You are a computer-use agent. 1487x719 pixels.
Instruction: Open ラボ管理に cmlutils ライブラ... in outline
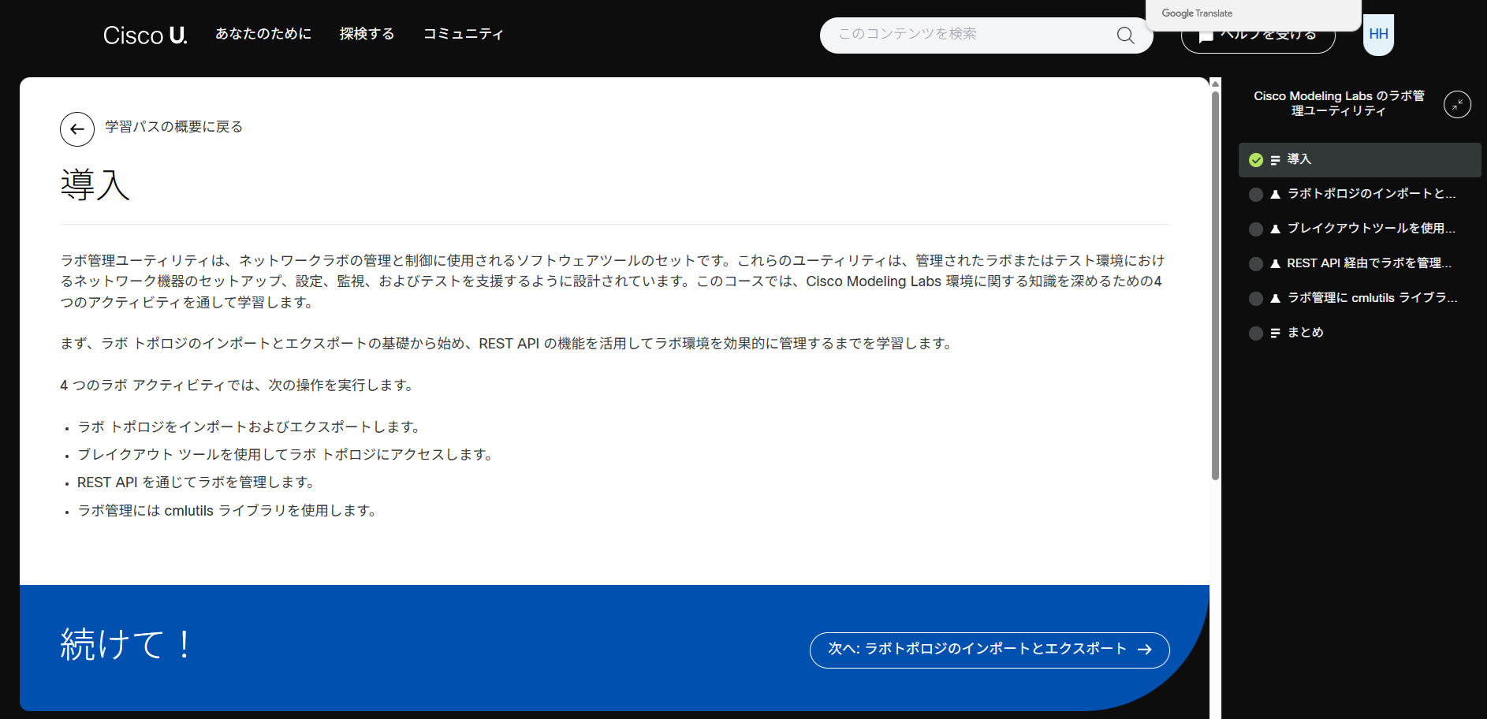[1359, 299]
